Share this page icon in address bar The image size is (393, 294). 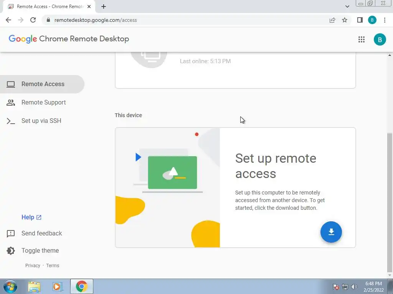click(332, 20)
